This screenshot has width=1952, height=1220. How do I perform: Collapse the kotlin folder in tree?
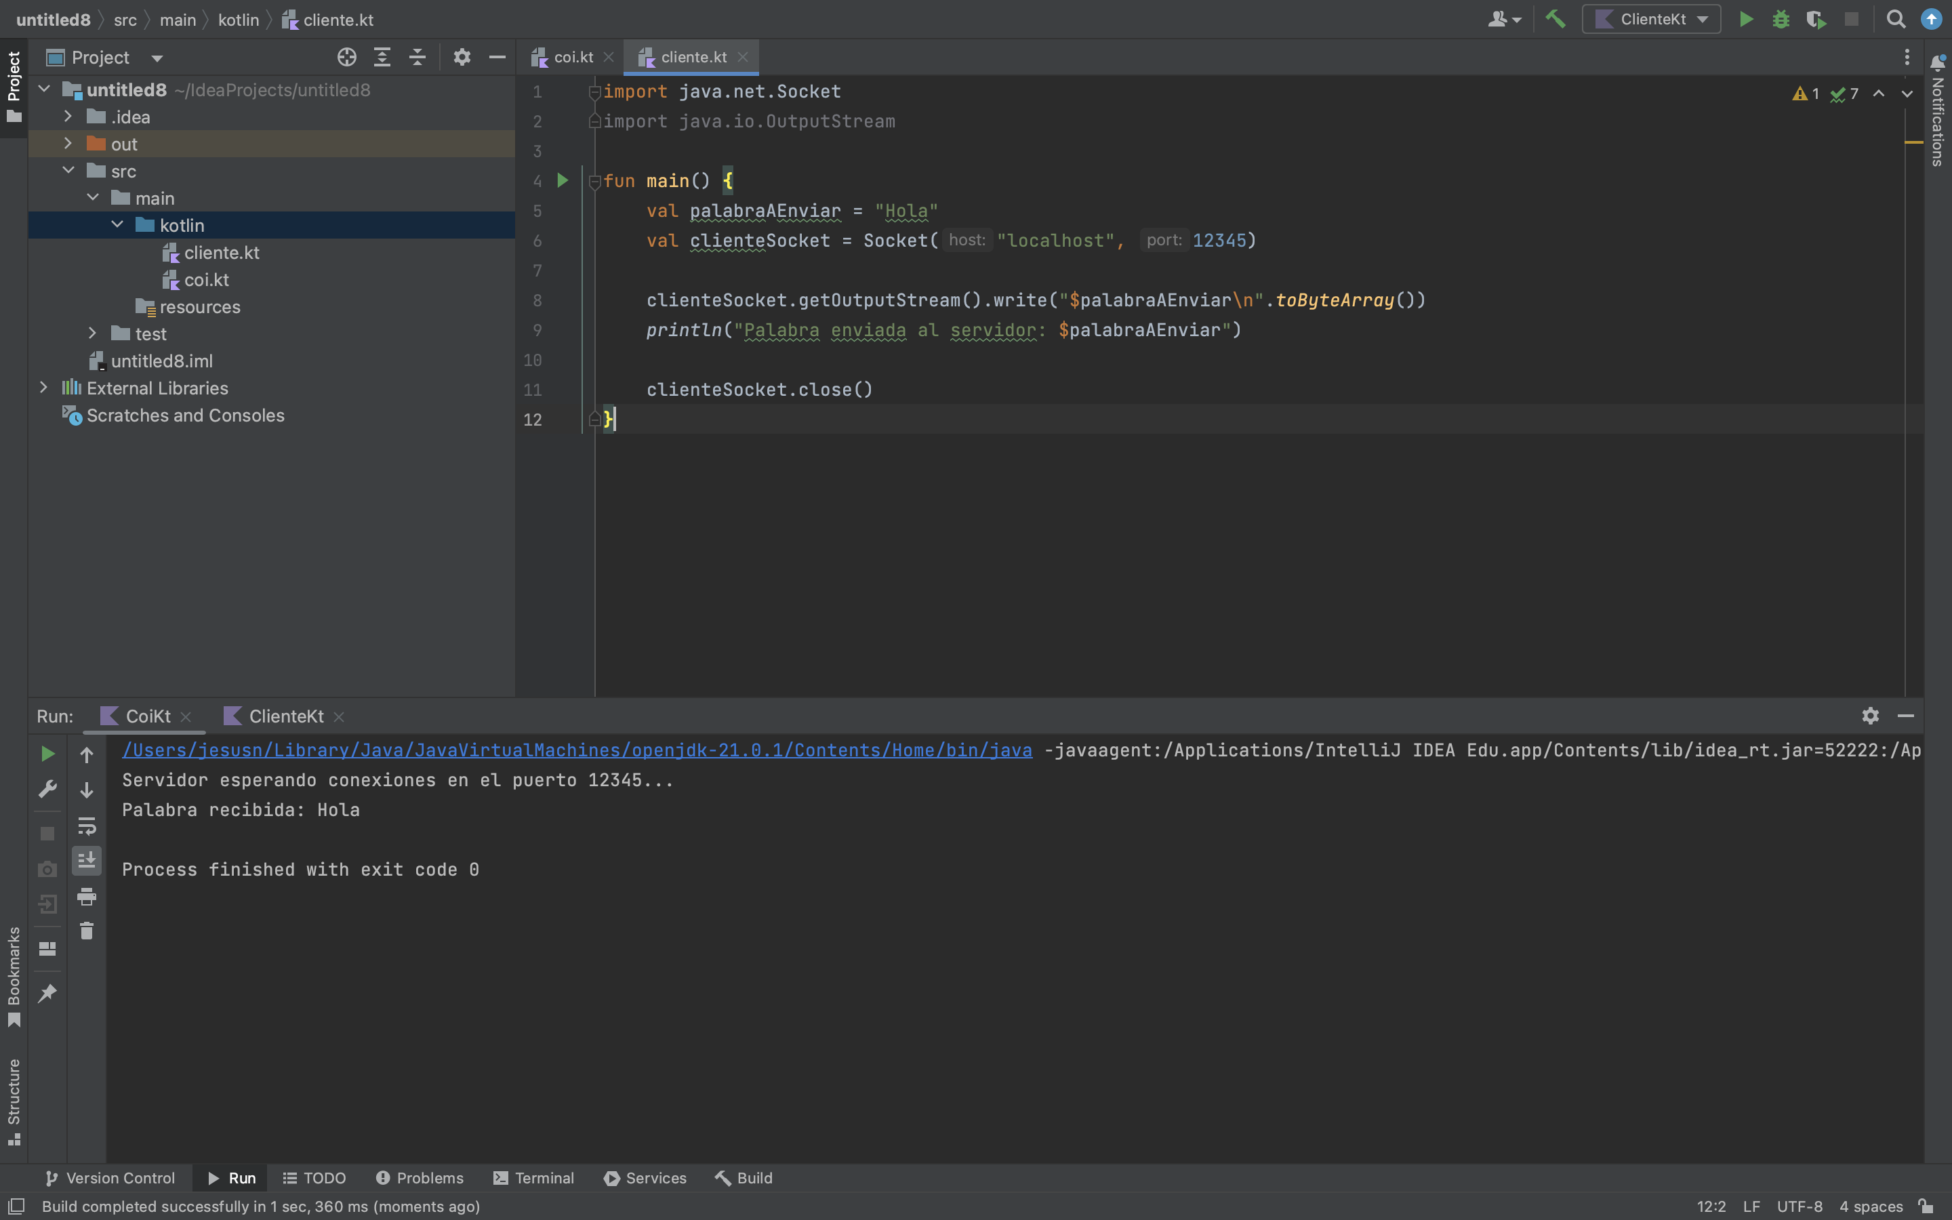[x=117, y=225]
